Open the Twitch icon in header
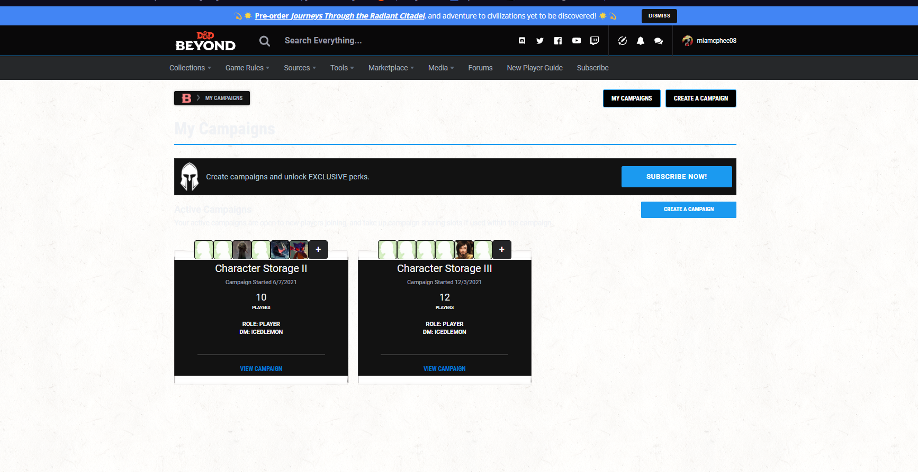This screenshot has height=472, width=918. [595, 41]
